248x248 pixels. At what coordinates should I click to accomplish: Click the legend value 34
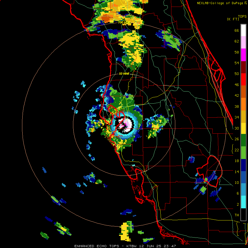click(237, 117)
